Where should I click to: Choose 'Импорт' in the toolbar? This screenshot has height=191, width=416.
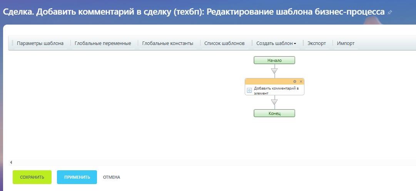click(x=346, y=43)
